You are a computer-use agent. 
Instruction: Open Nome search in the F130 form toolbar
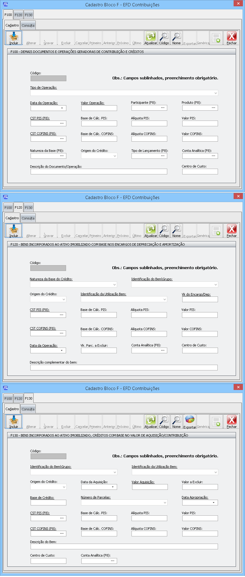(177, 422)
